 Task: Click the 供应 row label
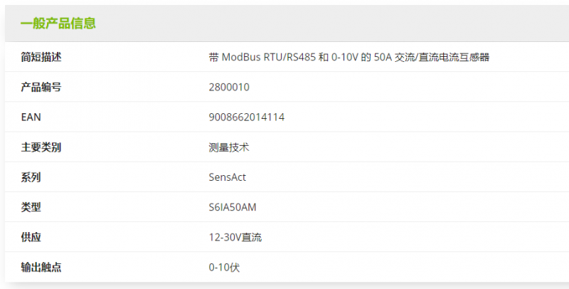pyautogui.click(x=31, y=237)
